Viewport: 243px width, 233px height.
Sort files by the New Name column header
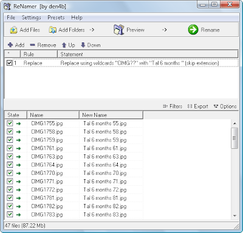coord(111,115)
